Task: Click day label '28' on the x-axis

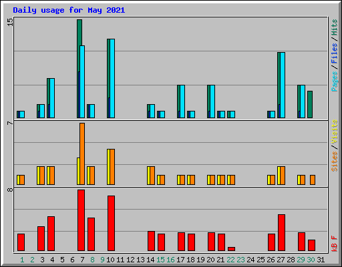Action: pos(291,260)
